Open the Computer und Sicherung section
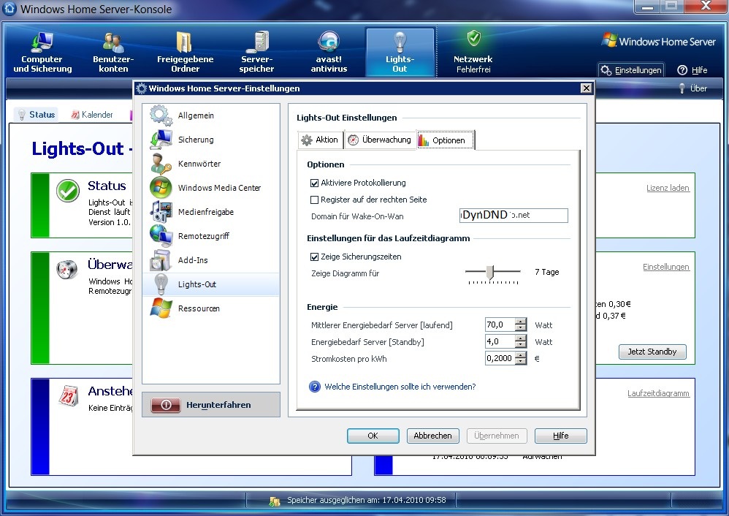 42,52
